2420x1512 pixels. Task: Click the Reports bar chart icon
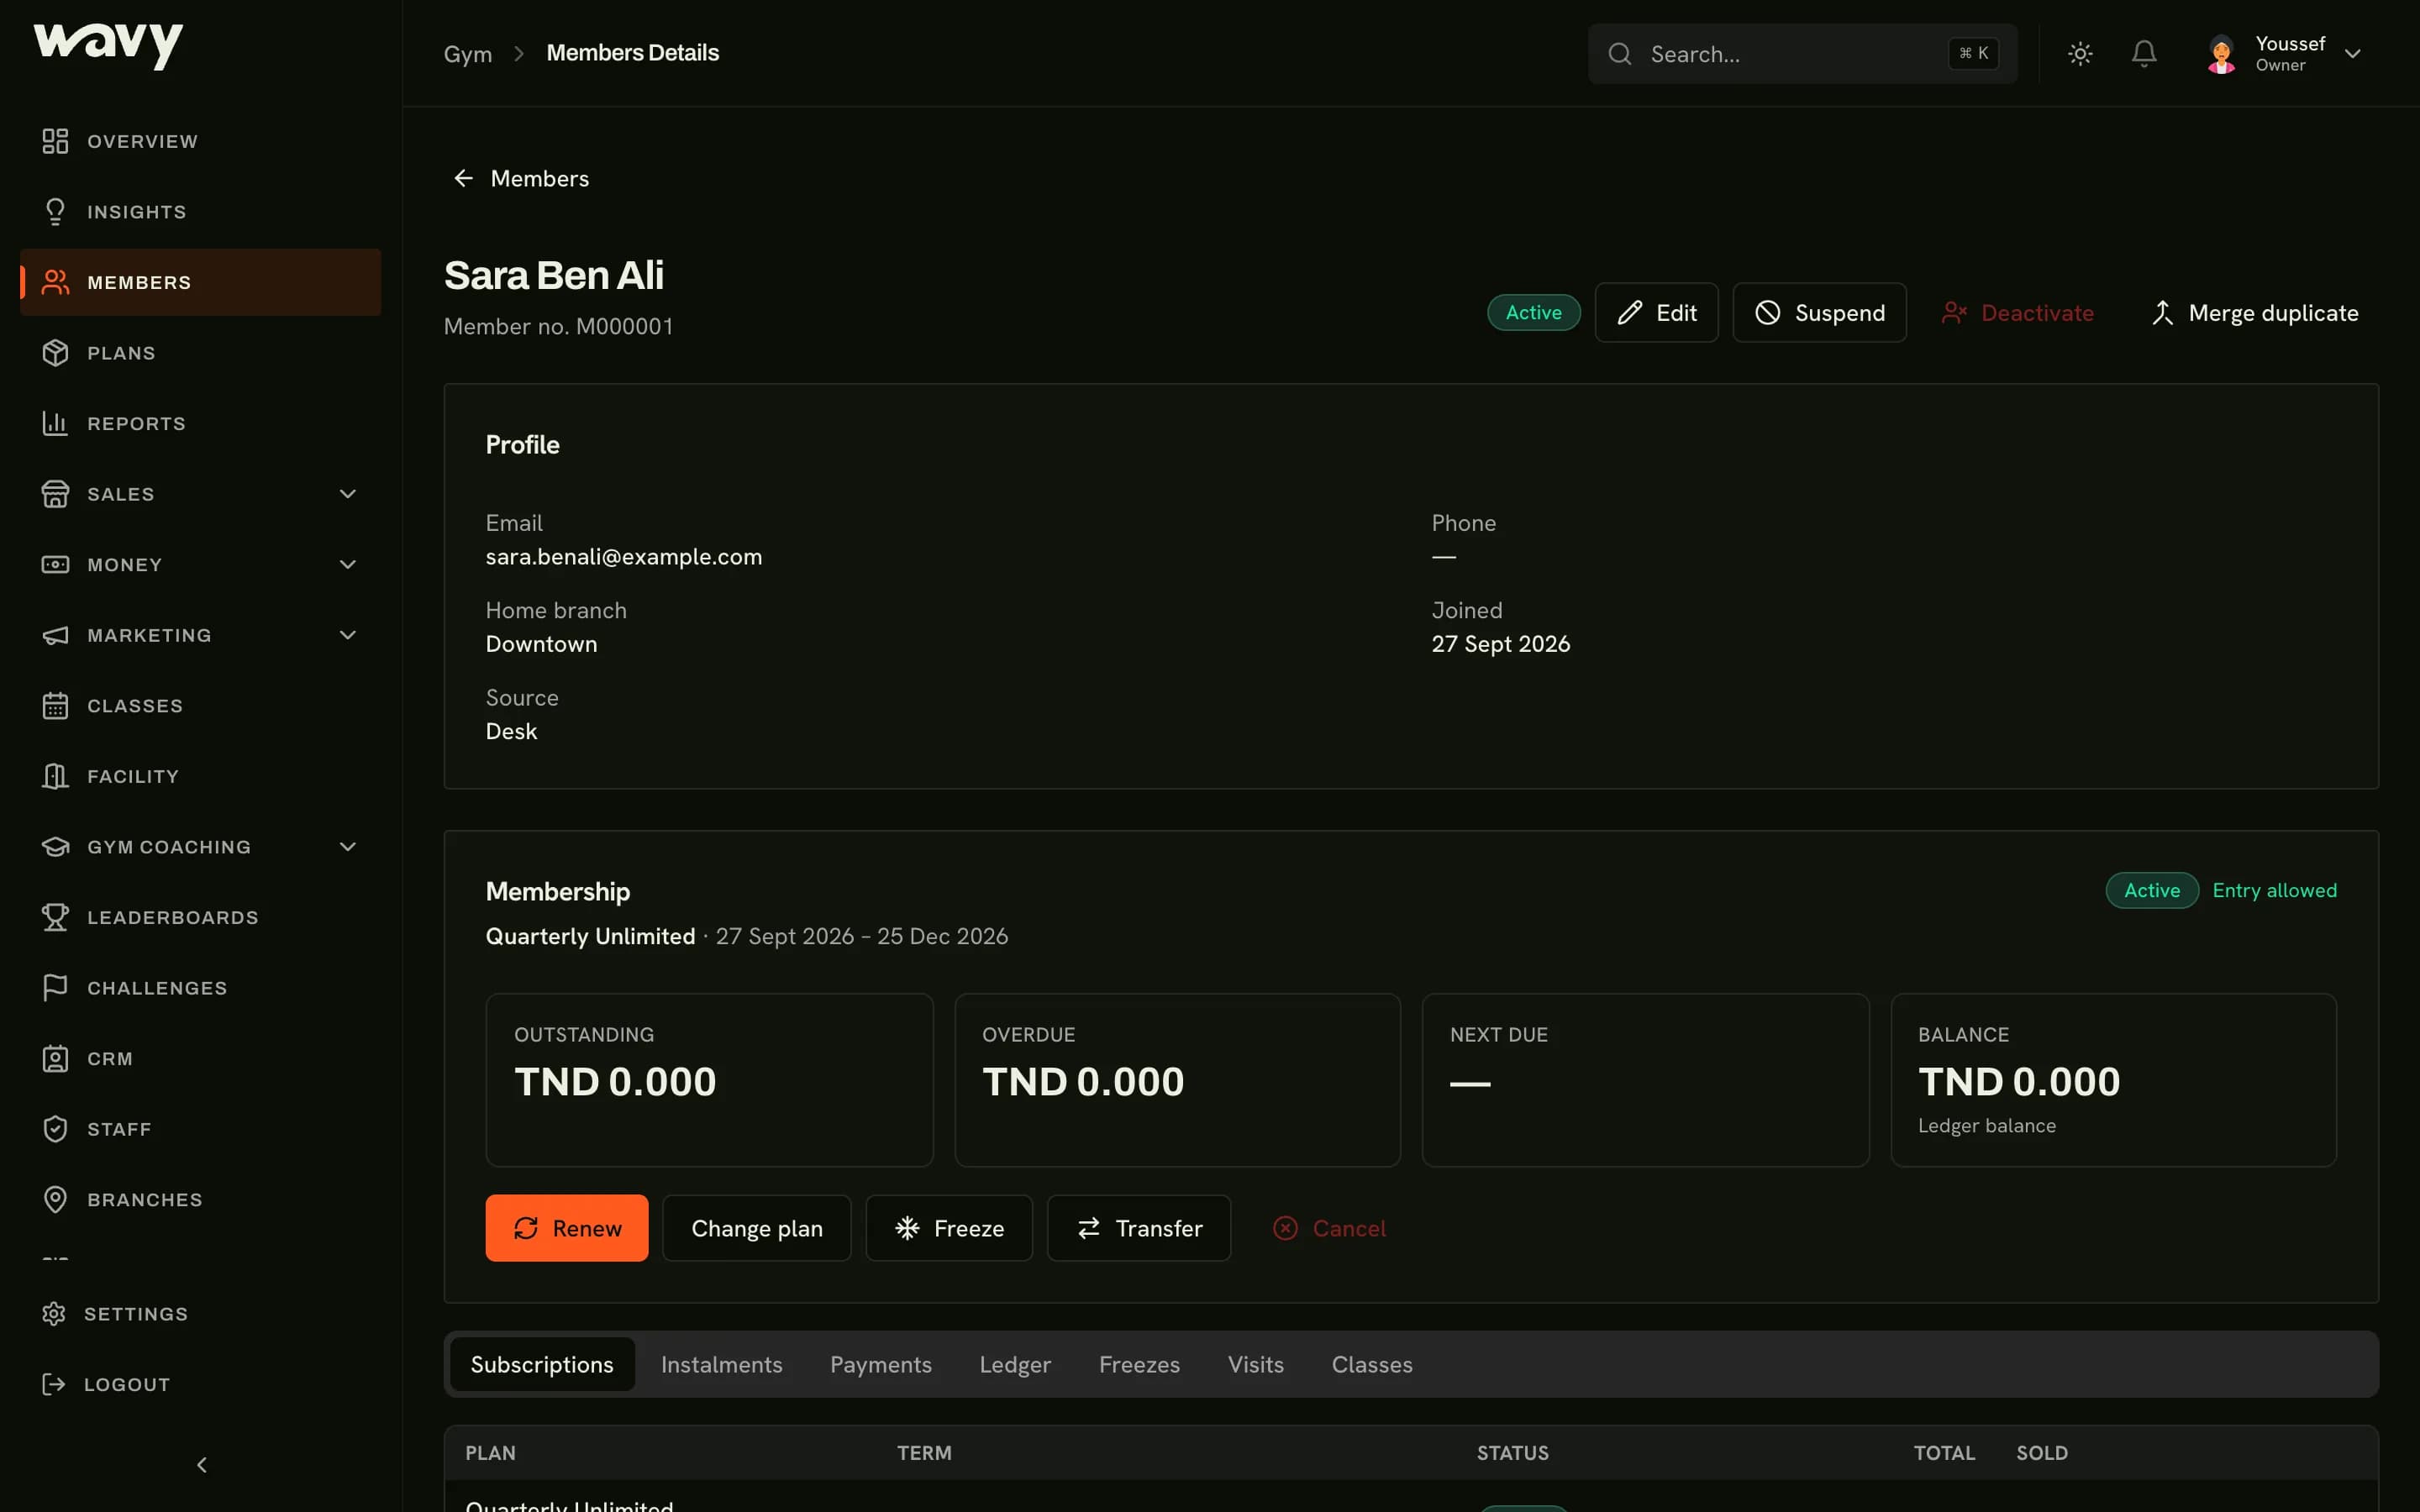coord(55,423)
